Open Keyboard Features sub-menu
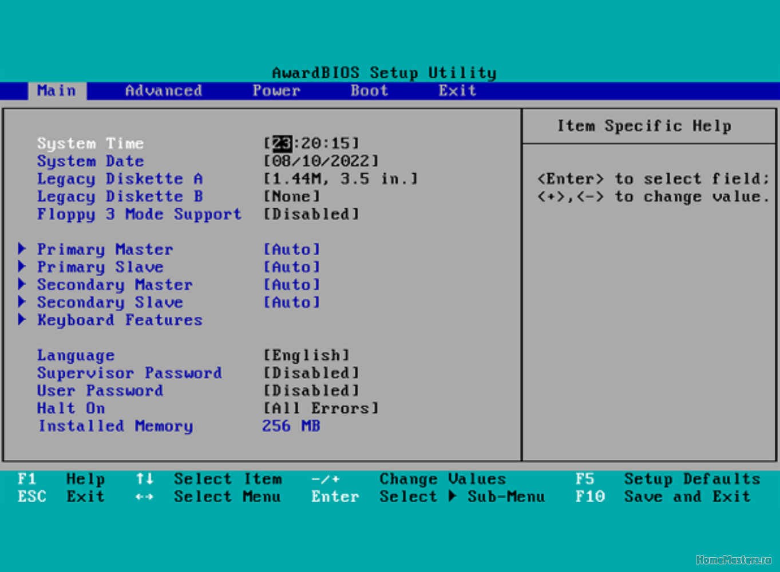 pyautogui.click(x=120, y=320)
